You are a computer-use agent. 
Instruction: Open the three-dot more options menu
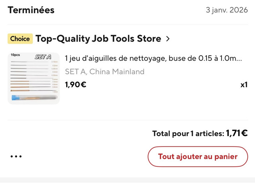16,156
